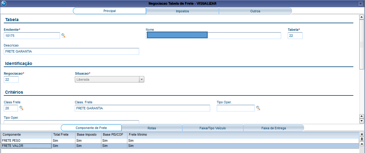Image resolution: width=365 pixels, height=153 pixels.
Task: Click the Total Frete column header
Action: tap(63, 135)
